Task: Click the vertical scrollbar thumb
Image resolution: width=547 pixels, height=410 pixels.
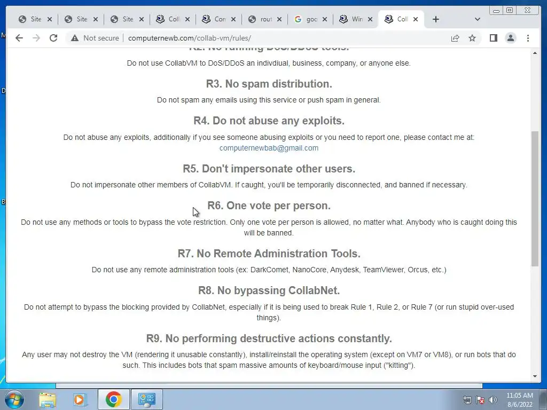Action: (535, 199)
